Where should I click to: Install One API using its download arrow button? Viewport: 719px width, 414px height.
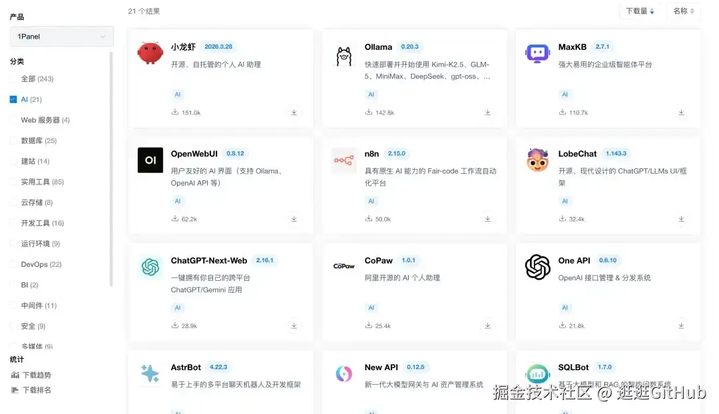[x=681, y=326]
